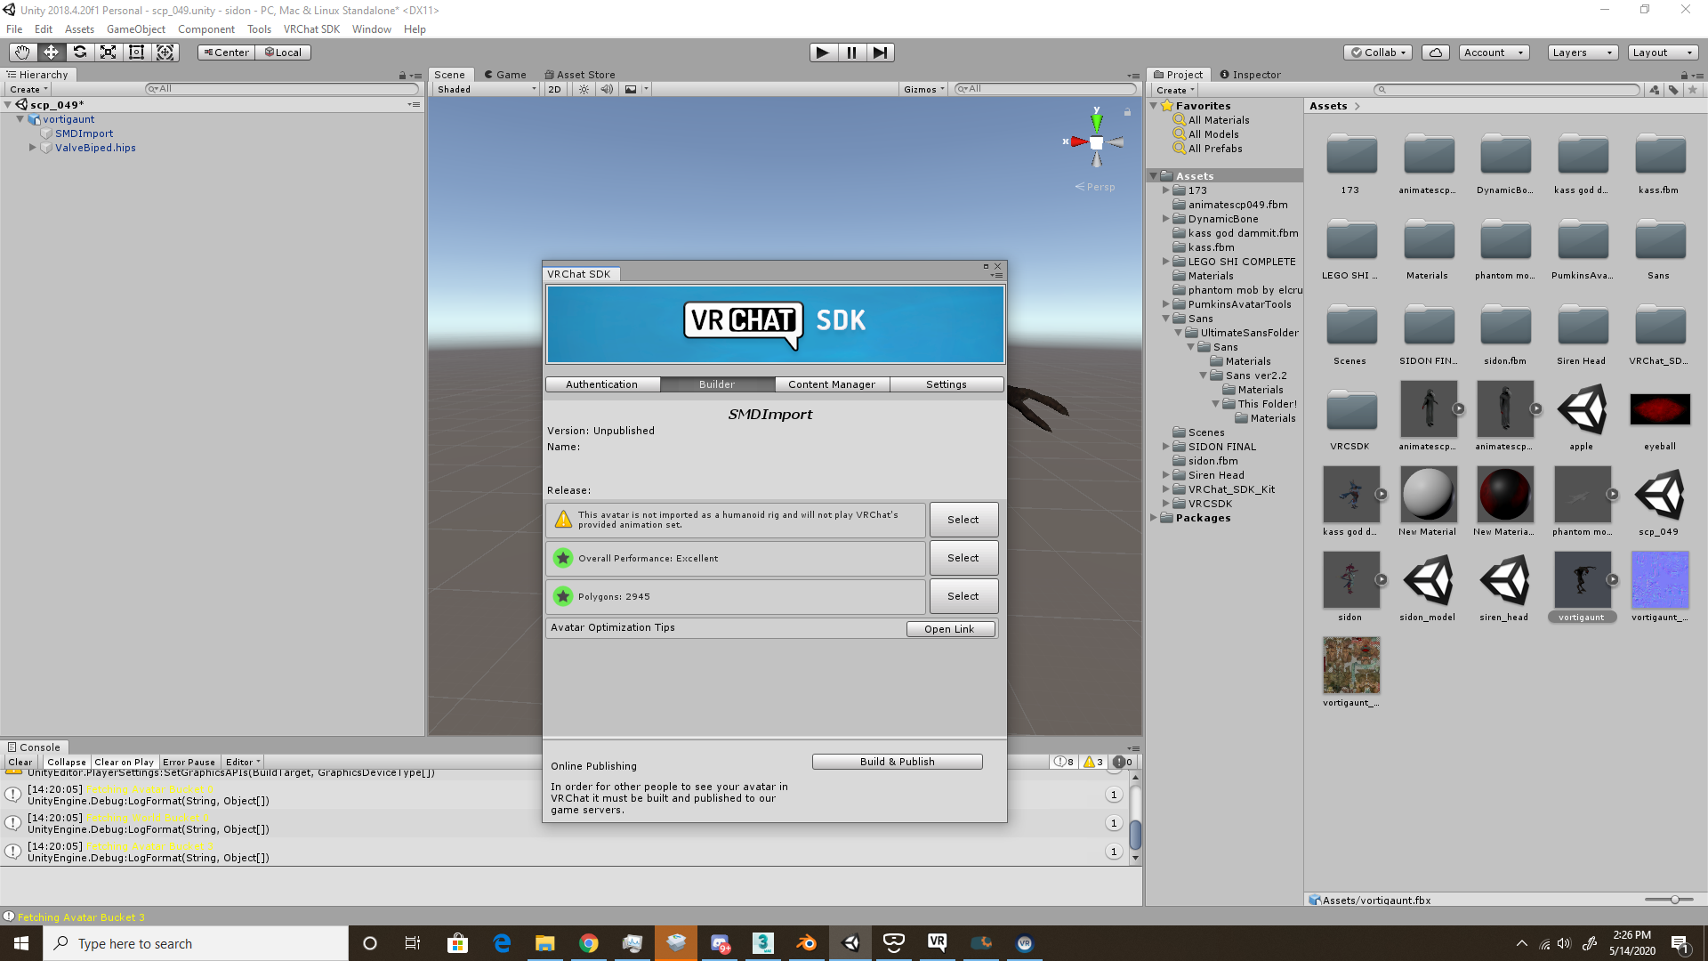This screenshot has width=1708, height=961.
Task: Select the Rotate tool
Action: pos(79,52)
